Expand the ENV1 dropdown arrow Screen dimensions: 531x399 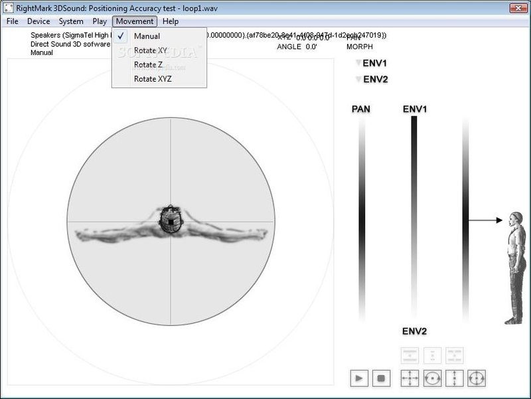coord(358,63)
